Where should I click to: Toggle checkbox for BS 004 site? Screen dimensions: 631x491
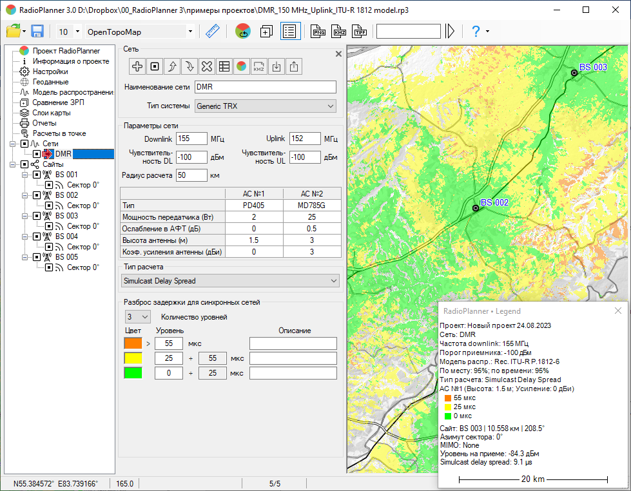coord(37,236)
